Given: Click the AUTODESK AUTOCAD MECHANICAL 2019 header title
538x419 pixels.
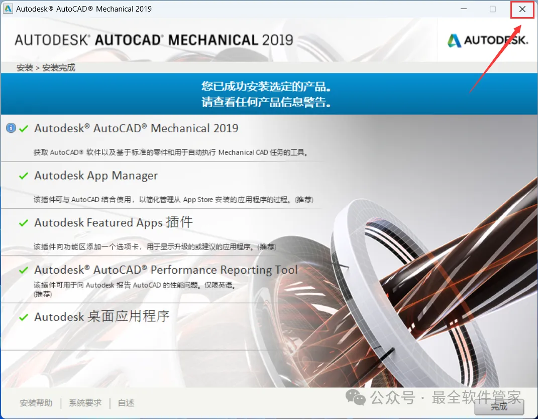Looking at the screenshot, I should (x=154, y=40).
